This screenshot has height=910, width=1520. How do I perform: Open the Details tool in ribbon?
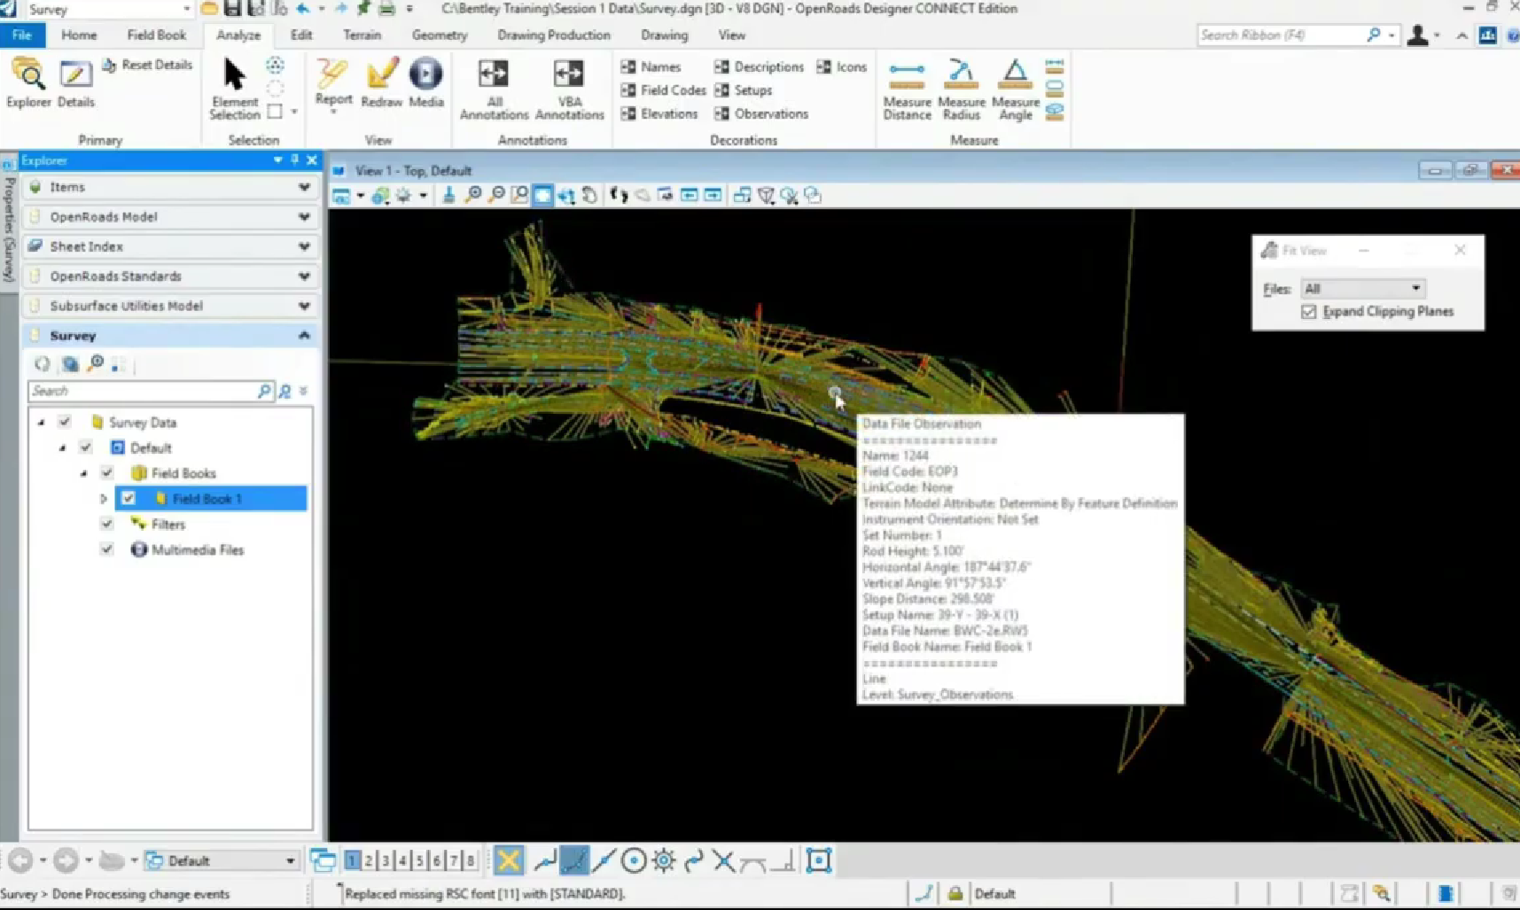point(75,83)
